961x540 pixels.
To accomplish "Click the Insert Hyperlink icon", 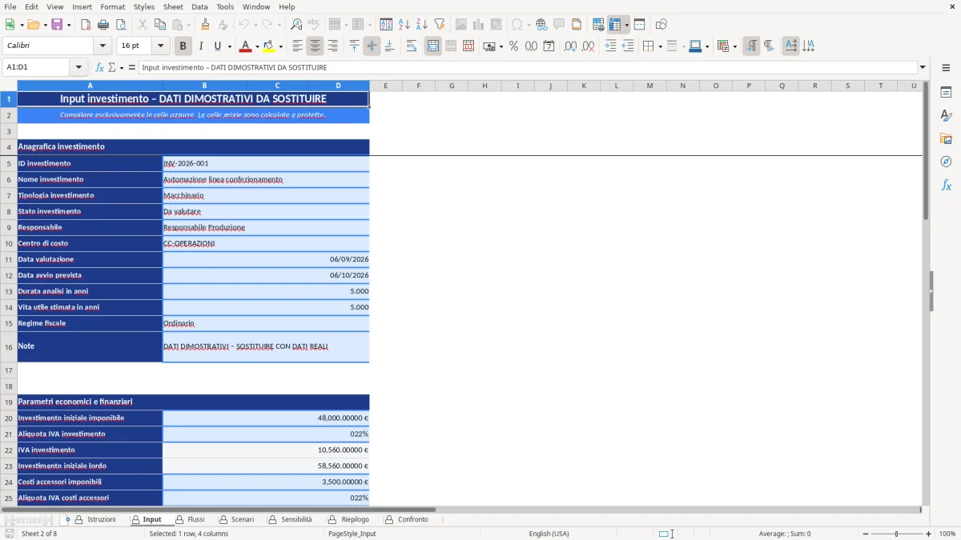I will pyautogui.click(x=541, y=25).
